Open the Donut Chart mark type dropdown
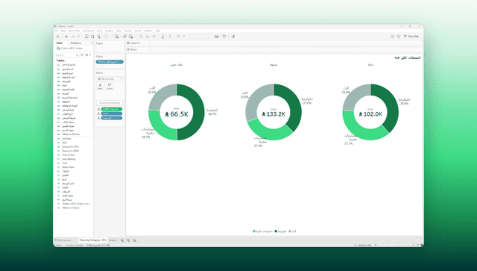Screen dimensions: 477x271 point(110,78)
